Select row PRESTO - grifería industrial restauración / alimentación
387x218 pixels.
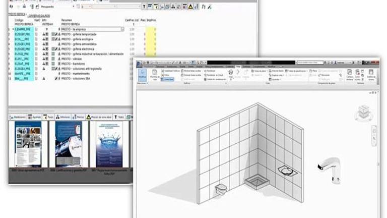tap(93, 54)
